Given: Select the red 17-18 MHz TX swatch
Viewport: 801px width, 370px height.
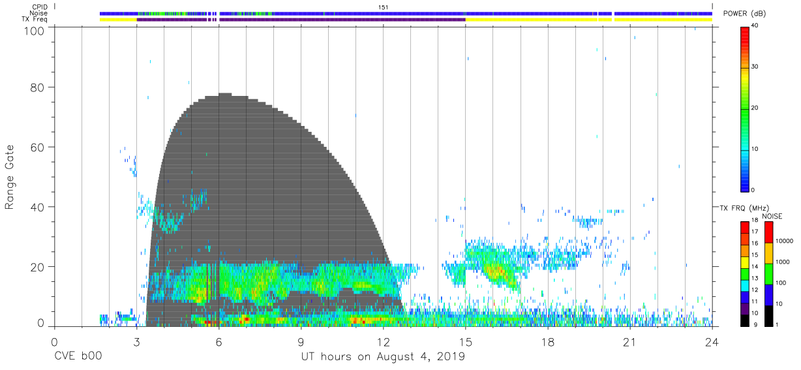Looking at the screenshot, I should 745,228.
